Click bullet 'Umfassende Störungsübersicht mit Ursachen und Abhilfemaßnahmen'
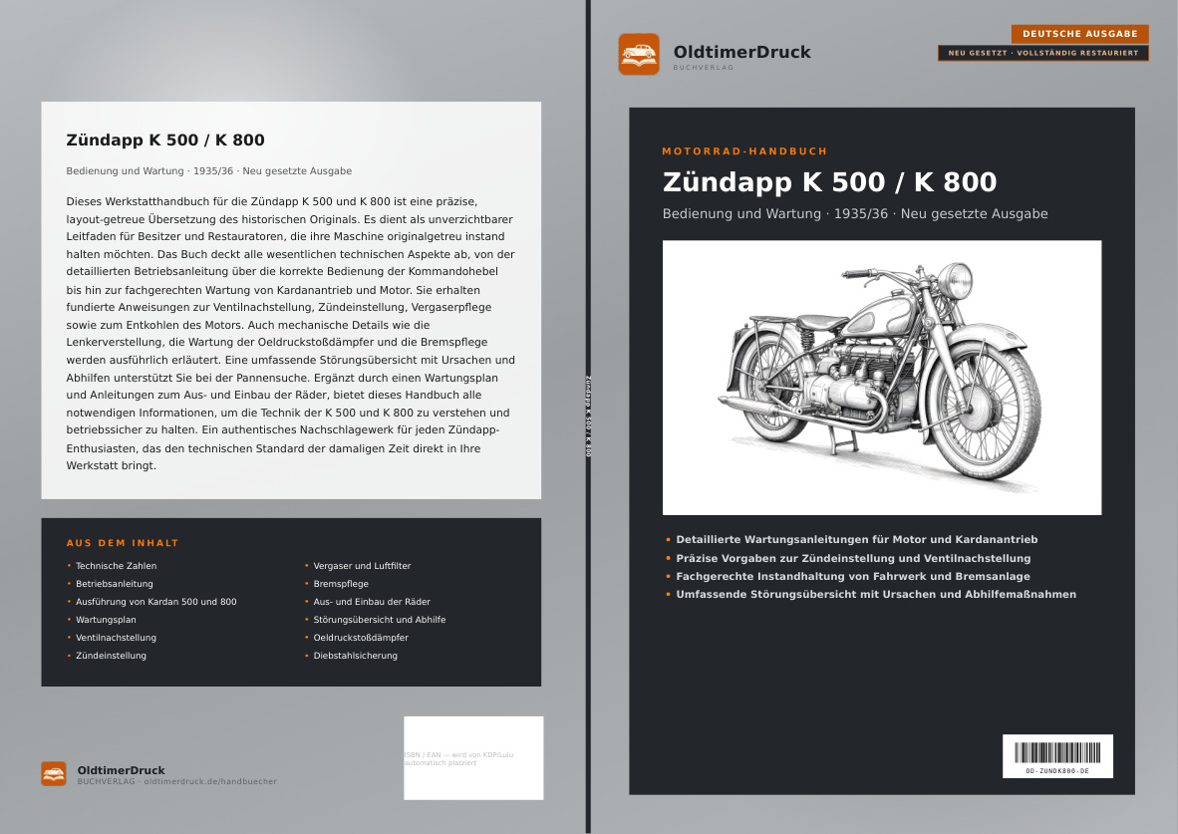The image size is (1178, 834). 876,594
